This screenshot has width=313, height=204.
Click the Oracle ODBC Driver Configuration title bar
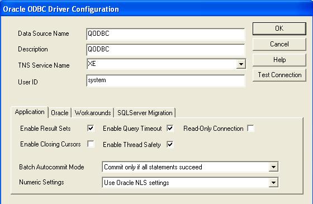tap(156, 9)
